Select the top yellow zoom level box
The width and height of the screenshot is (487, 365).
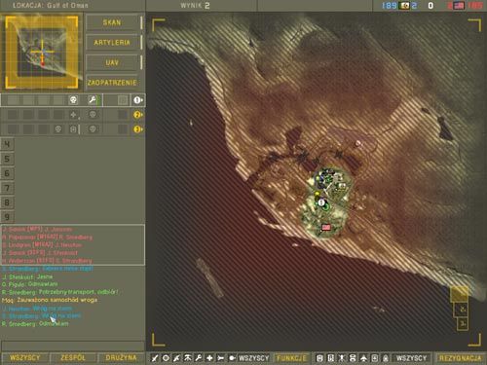click(x=459, y=294)
